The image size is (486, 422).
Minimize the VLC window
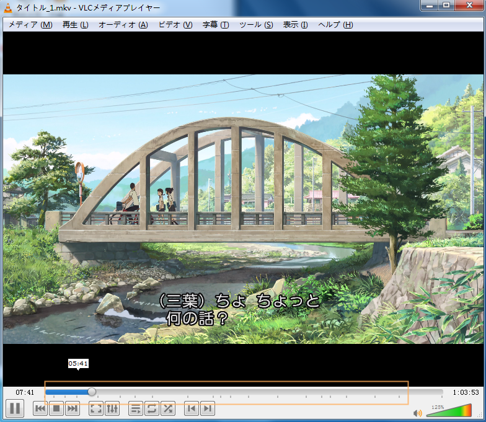(x=430, y=5)
